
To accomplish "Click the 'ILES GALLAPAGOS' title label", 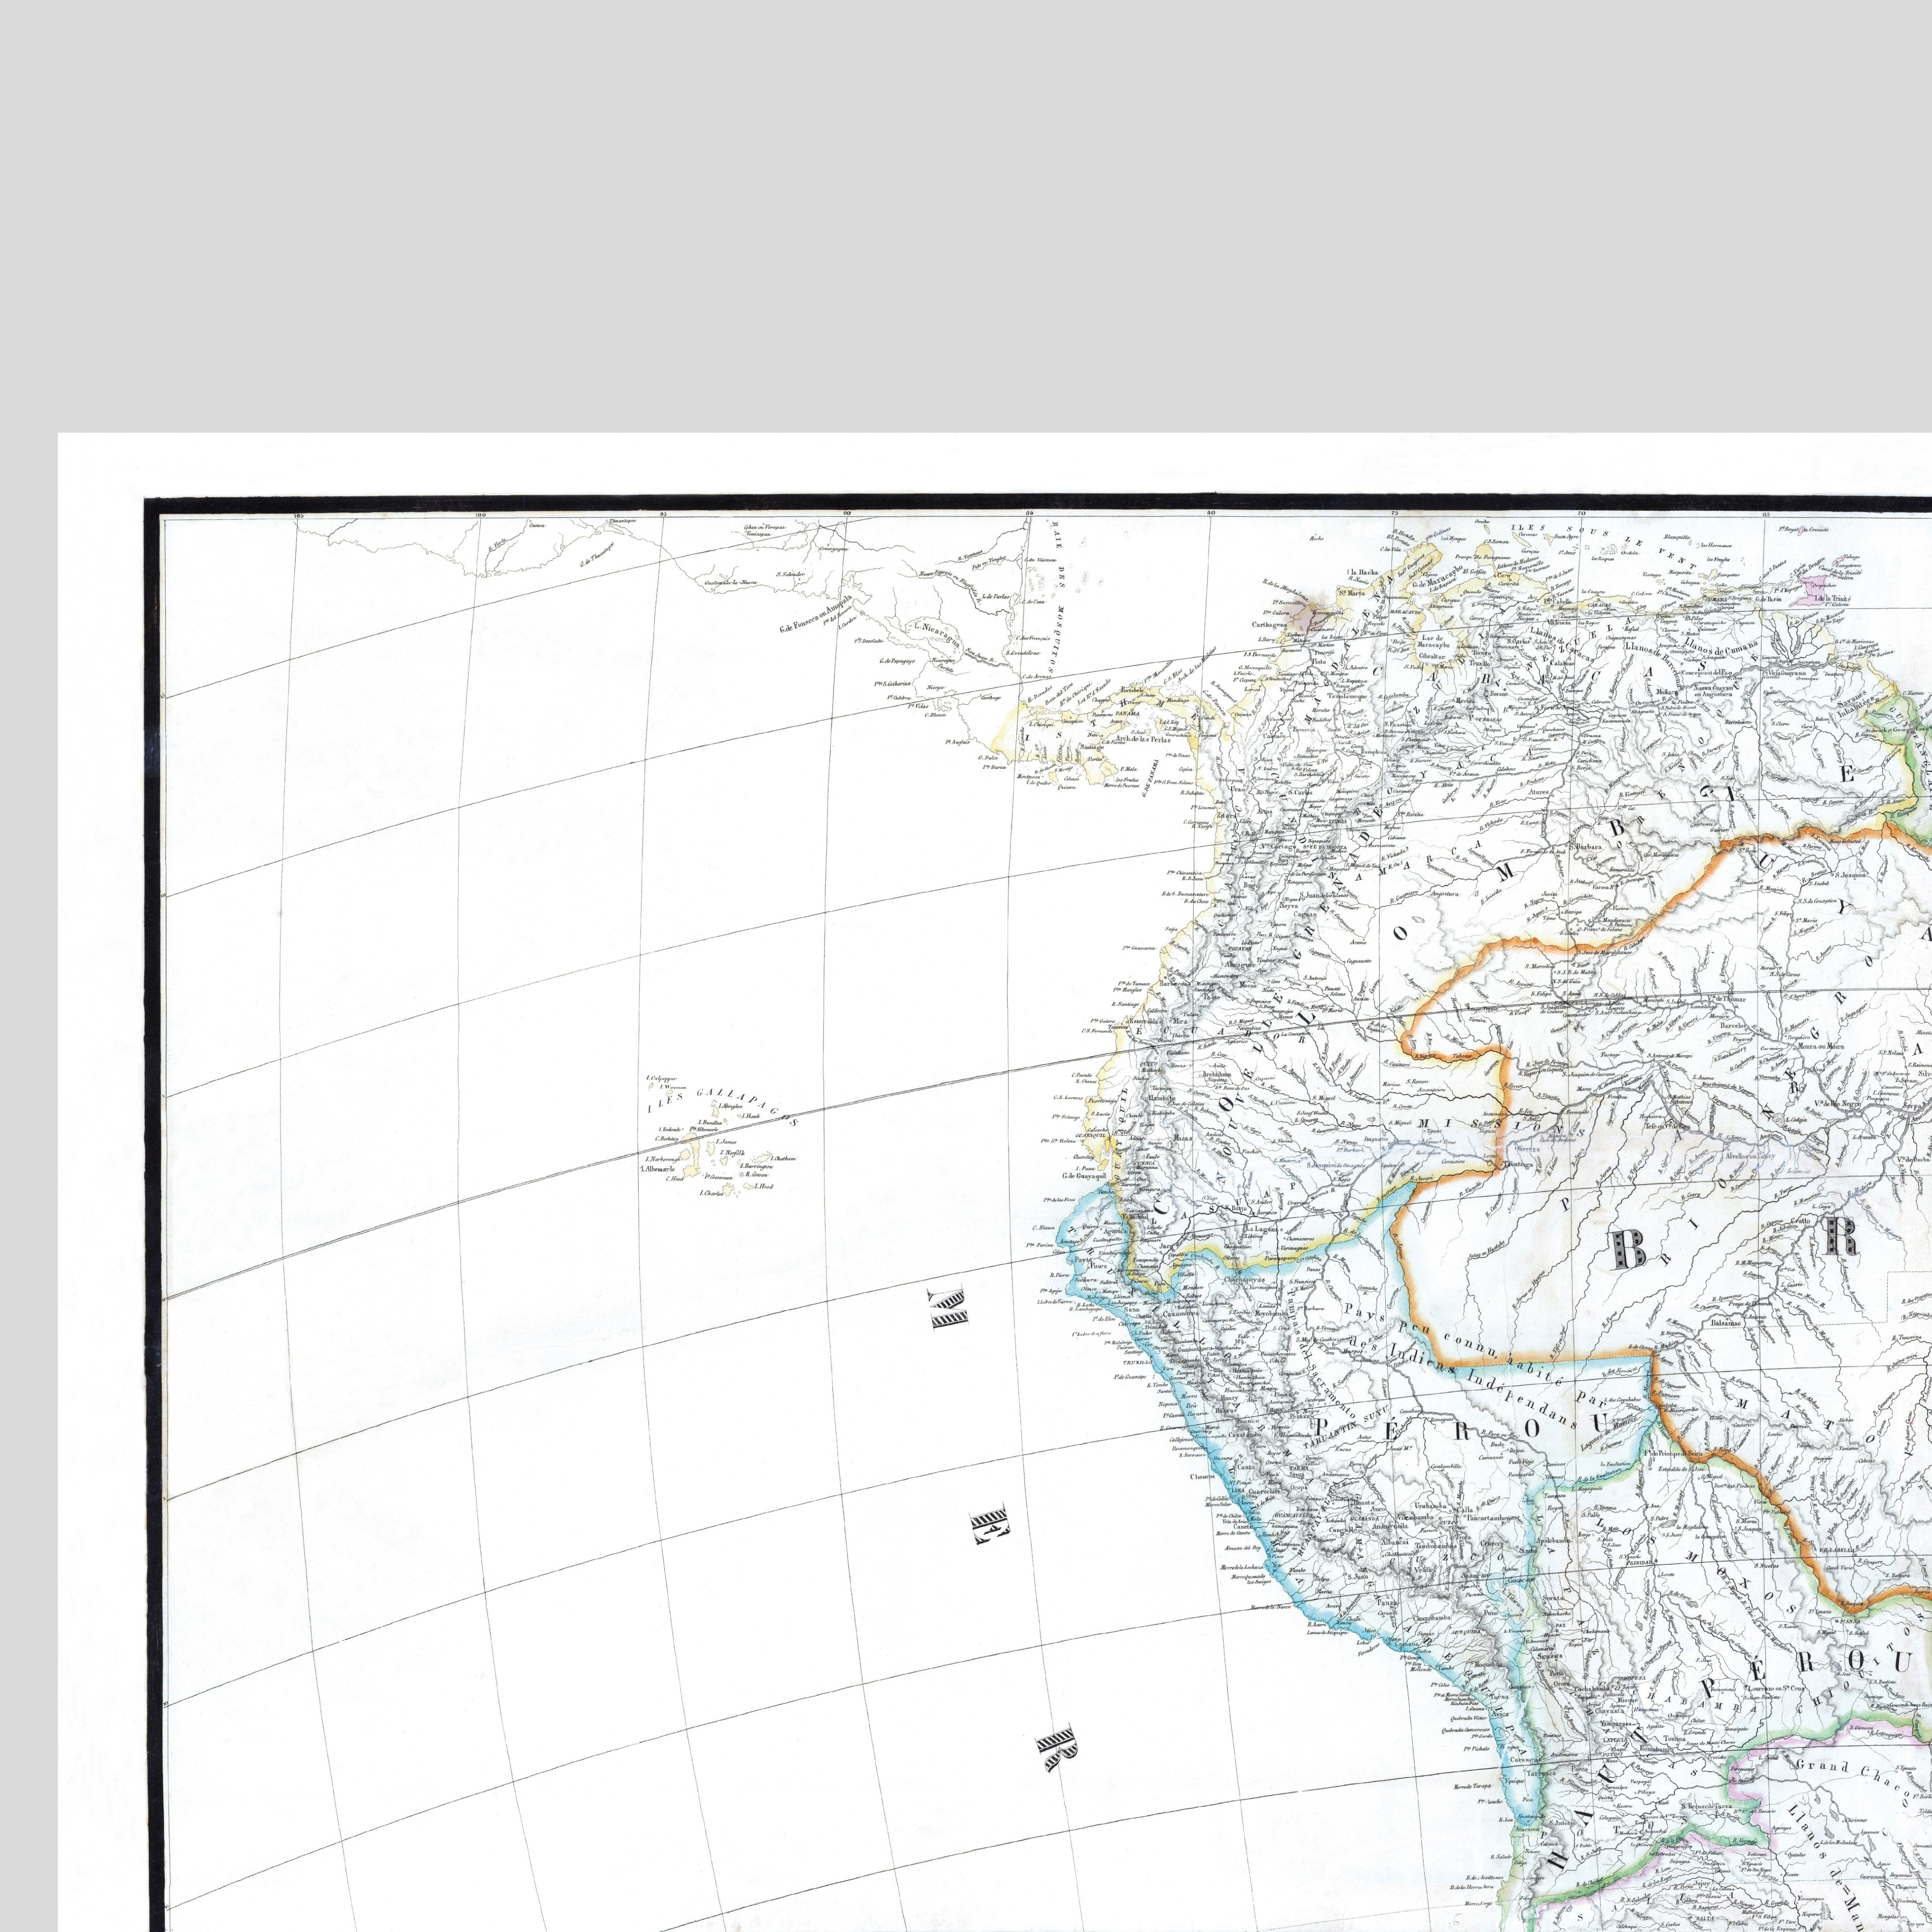I will coord(723,1108).
